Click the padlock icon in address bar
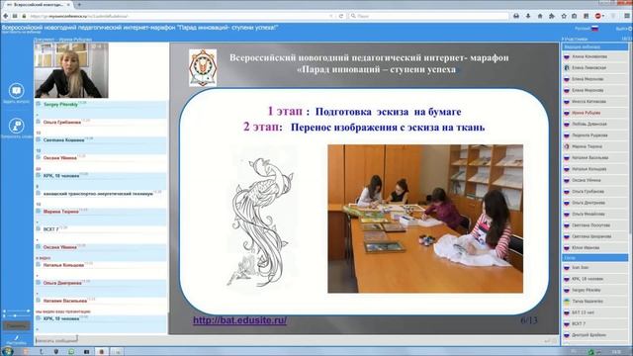The height and width of the screenshot is (356, 633). pyautogui.click(x=24, y=16)
